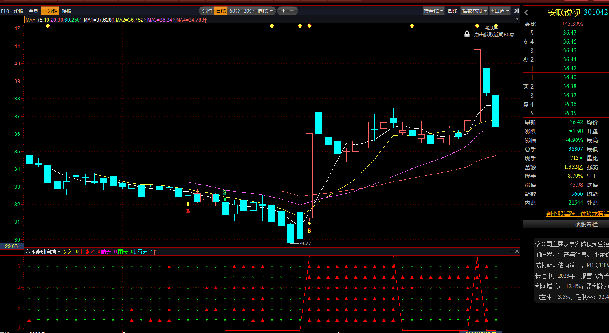Open the 诊股专栏 section header
The height and width of the screenshot is (333, 609).
pos(586,224)
